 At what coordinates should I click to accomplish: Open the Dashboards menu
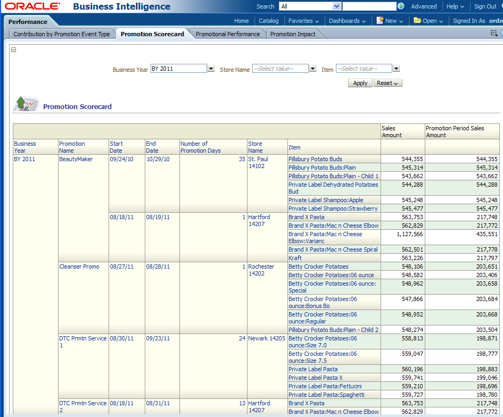point(347,21)
